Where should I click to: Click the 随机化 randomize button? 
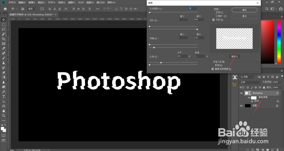[235, 56]
